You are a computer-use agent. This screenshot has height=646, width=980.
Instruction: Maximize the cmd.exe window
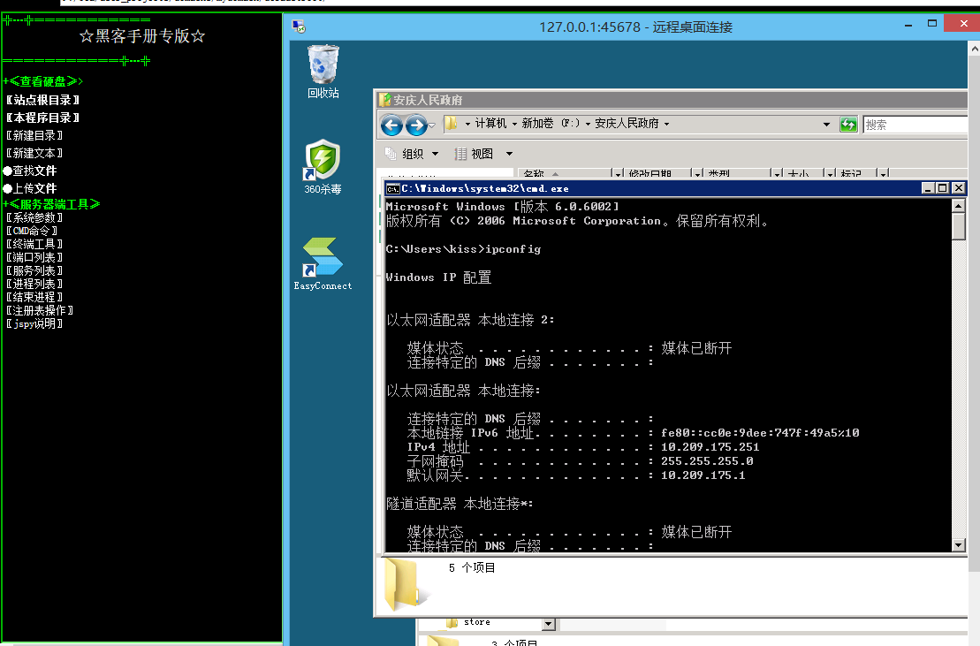(x=943, y=188)
